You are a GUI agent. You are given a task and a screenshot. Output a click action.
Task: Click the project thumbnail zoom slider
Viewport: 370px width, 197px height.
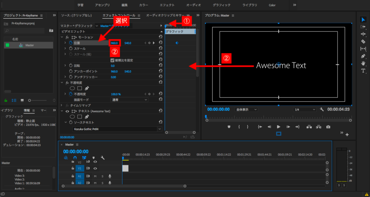[x=30, y=100]
